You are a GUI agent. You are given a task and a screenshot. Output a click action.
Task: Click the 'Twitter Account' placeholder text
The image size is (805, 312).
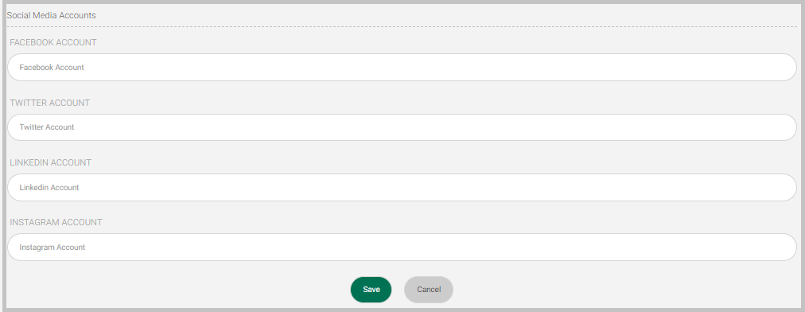[47, 127]
